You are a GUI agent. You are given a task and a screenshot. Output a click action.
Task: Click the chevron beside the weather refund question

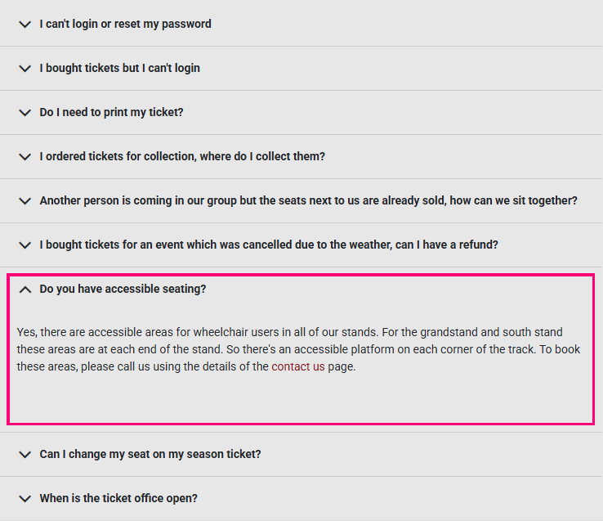click(25, 245)
